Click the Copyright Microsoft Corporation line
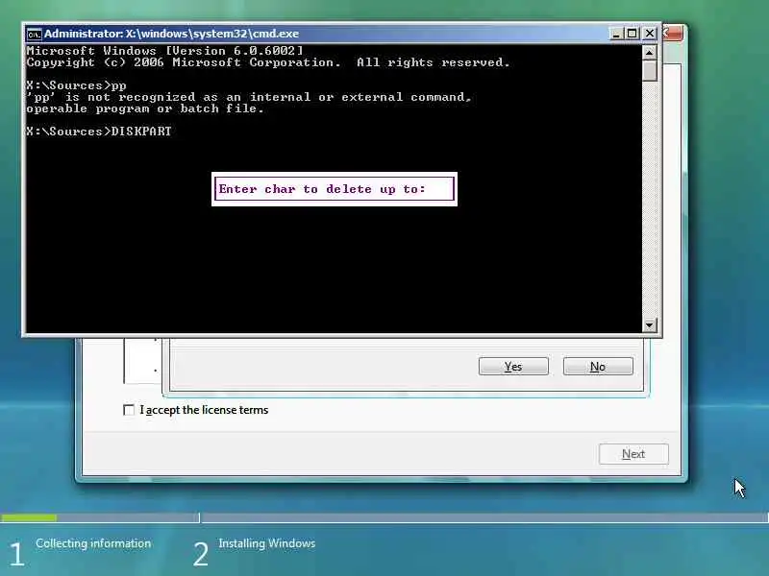This screenshot has width=769, height=576. pyautogui.click(x=268, y=62)
